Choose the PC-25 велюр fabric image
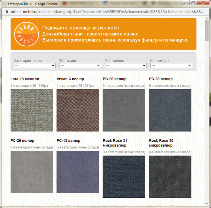This screenshot has height=208, width=211. point(32,172)
